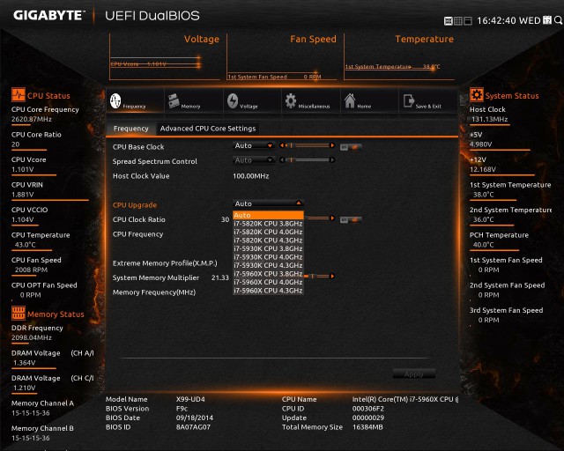Click DDR Frequency 2098.04MHz reading

pos(32,337)
